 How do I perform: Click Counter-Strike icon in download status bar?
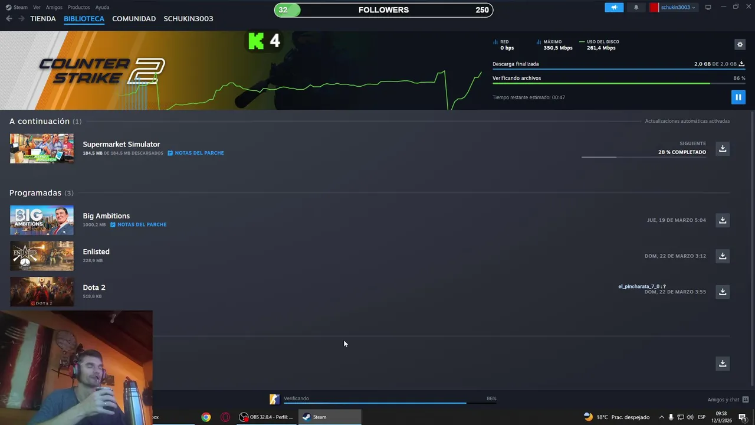coord(274,400)
